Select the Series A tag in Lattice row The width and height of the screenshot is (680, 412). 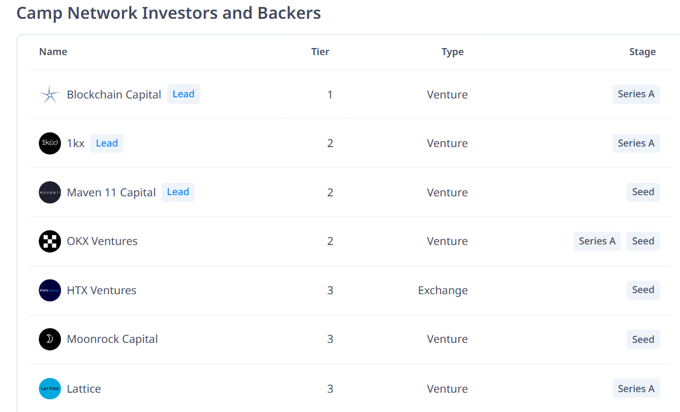point(636,389)
